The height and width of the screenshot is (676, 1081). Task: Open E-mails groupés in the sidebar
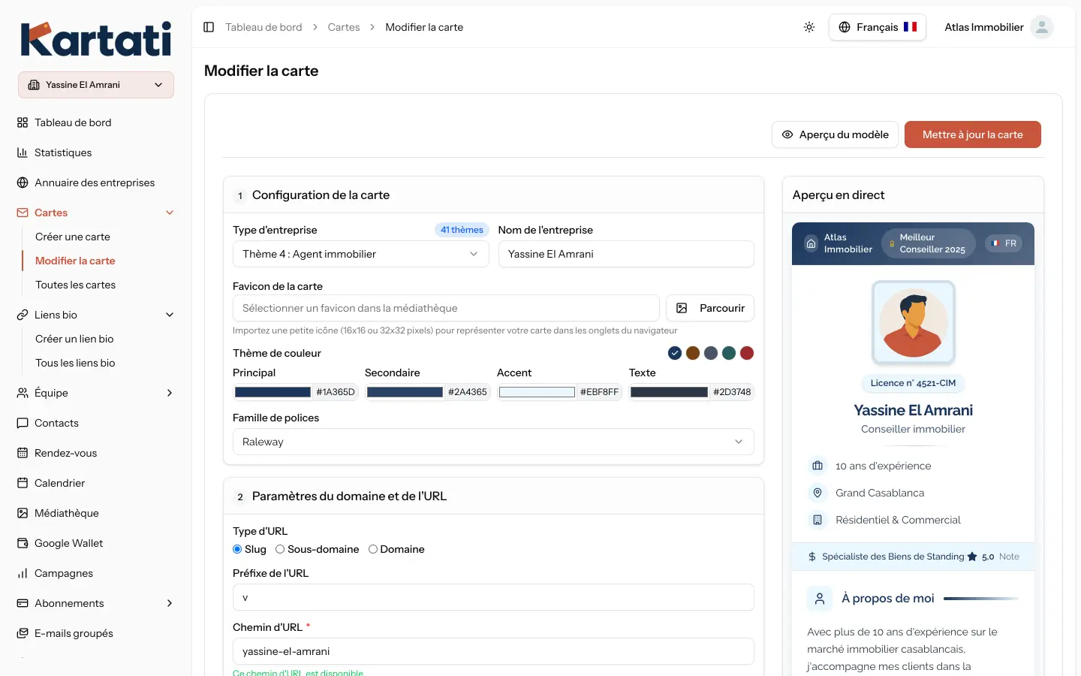coord(96,633)
